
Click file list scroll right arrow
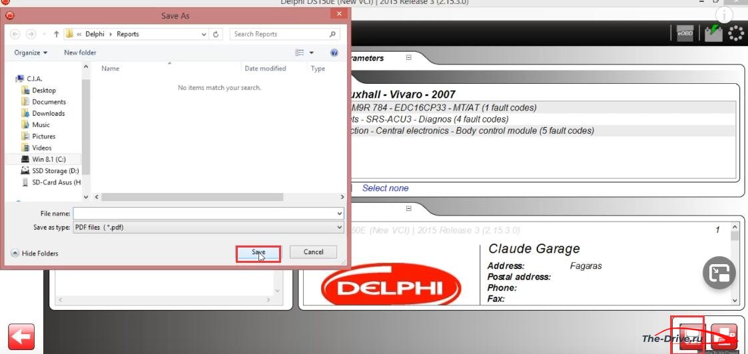click(x=342, y=197)
